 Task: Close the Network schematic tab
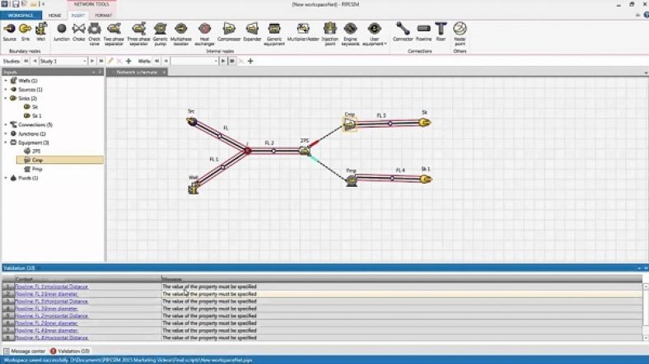(164, 72)
